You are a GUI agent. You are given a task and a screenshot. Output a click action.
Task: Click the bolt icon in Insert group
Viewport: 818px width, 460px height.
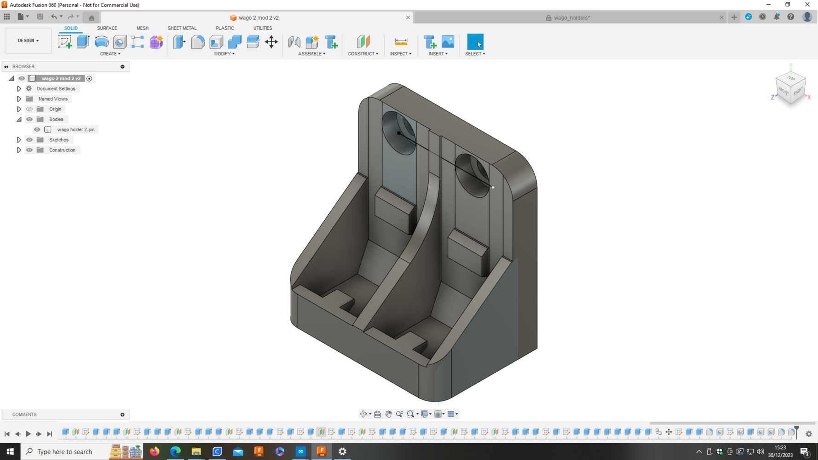pyautogui.click(x=430, y=42)
